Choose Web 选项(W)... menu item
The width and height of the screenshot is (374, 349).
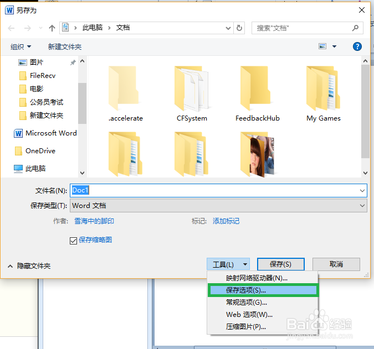[263, 315]
